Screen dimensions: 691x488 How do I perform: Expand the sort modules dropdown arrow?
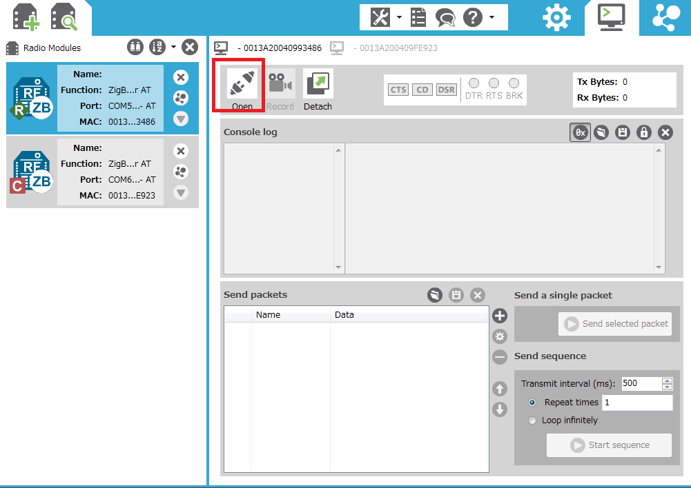pos(174,47)
